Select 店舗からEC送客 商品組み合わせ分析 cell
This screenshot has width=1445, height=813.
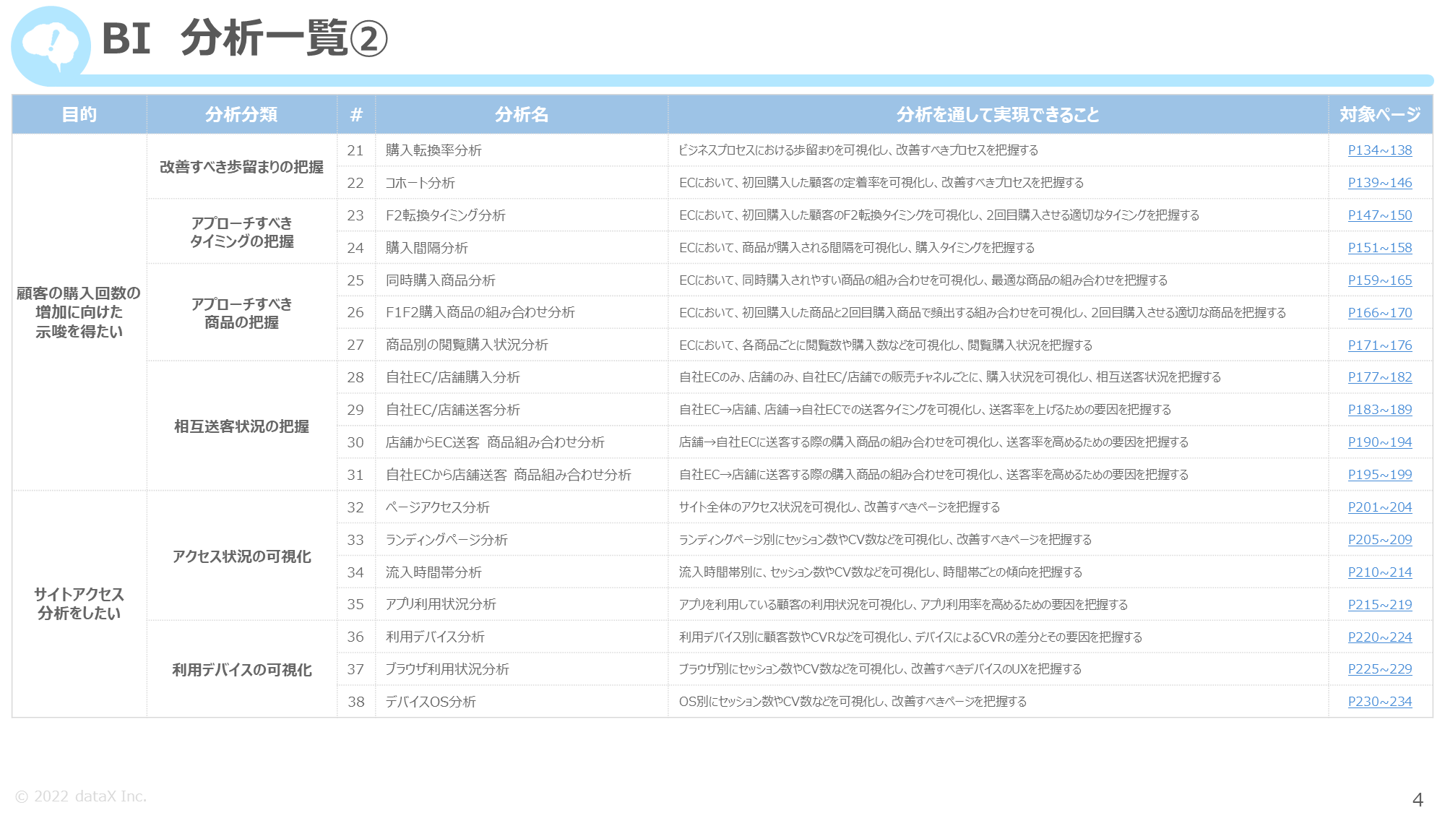pos(522,442)
